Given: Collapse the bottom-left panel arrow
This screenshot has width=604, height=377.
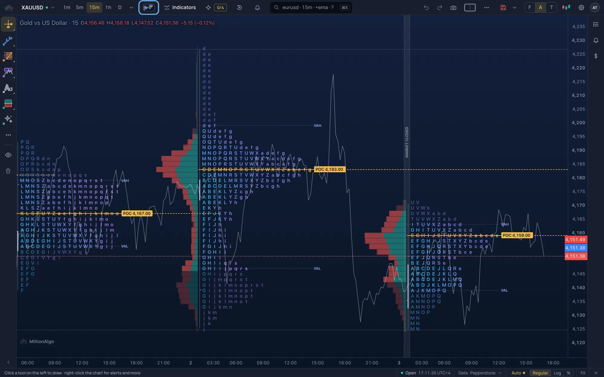Looking at the screenshot, I should click(x=8, y=362).
